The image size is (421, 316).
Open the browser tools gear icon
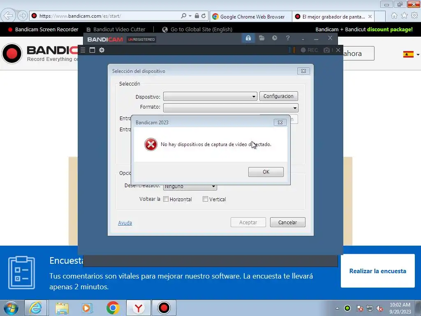414,16
